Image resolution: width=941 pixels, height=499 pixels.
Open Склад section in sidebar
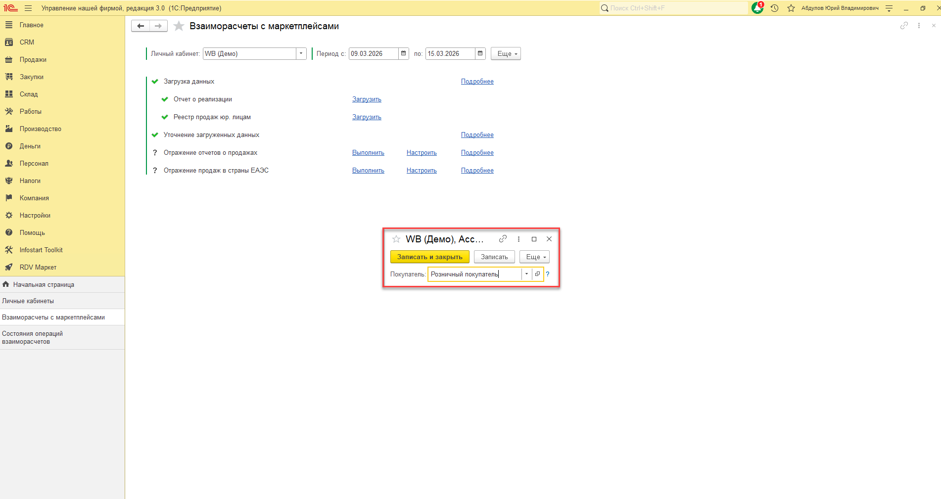pyautogui.click(x=62, y=94)
